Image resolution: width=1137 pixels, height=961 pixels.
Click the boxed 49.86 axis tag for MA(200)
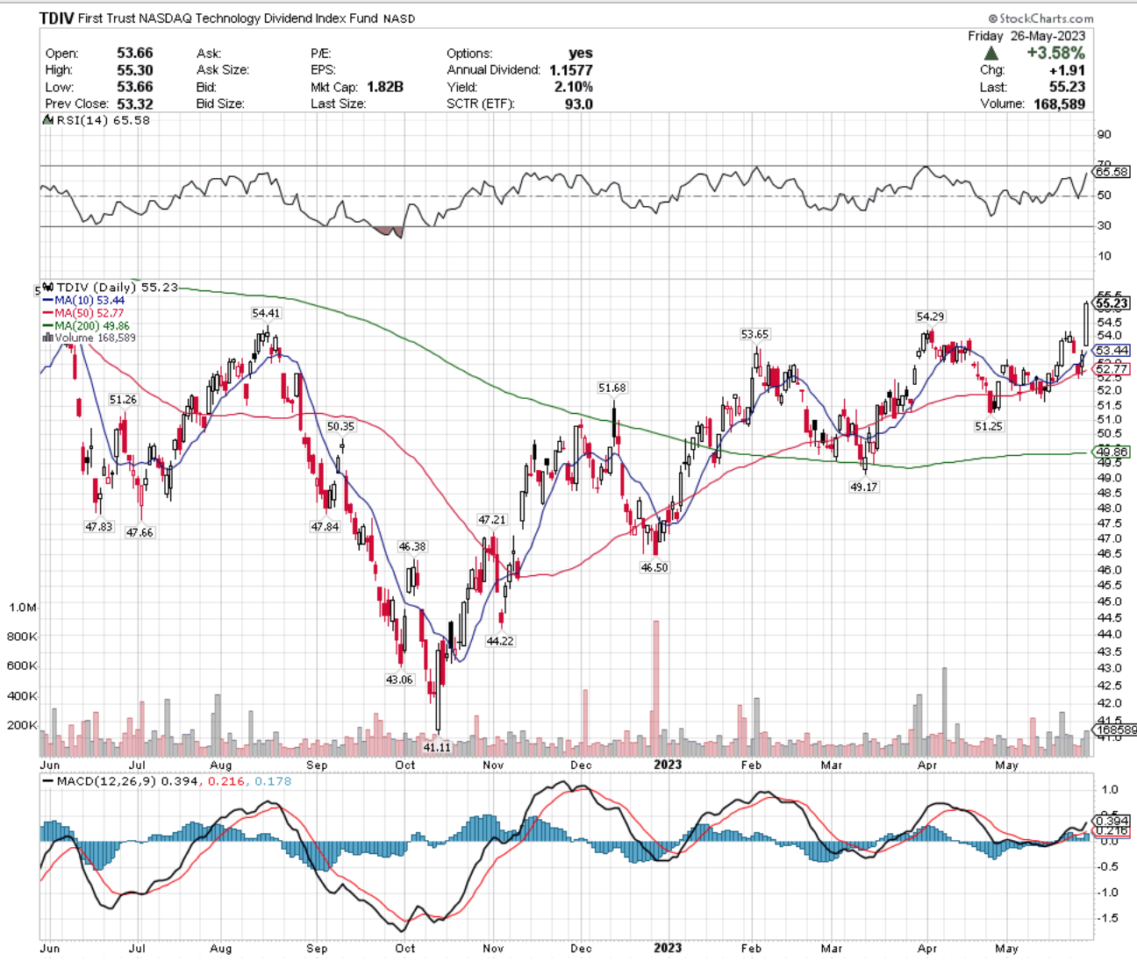point(1112,452)
